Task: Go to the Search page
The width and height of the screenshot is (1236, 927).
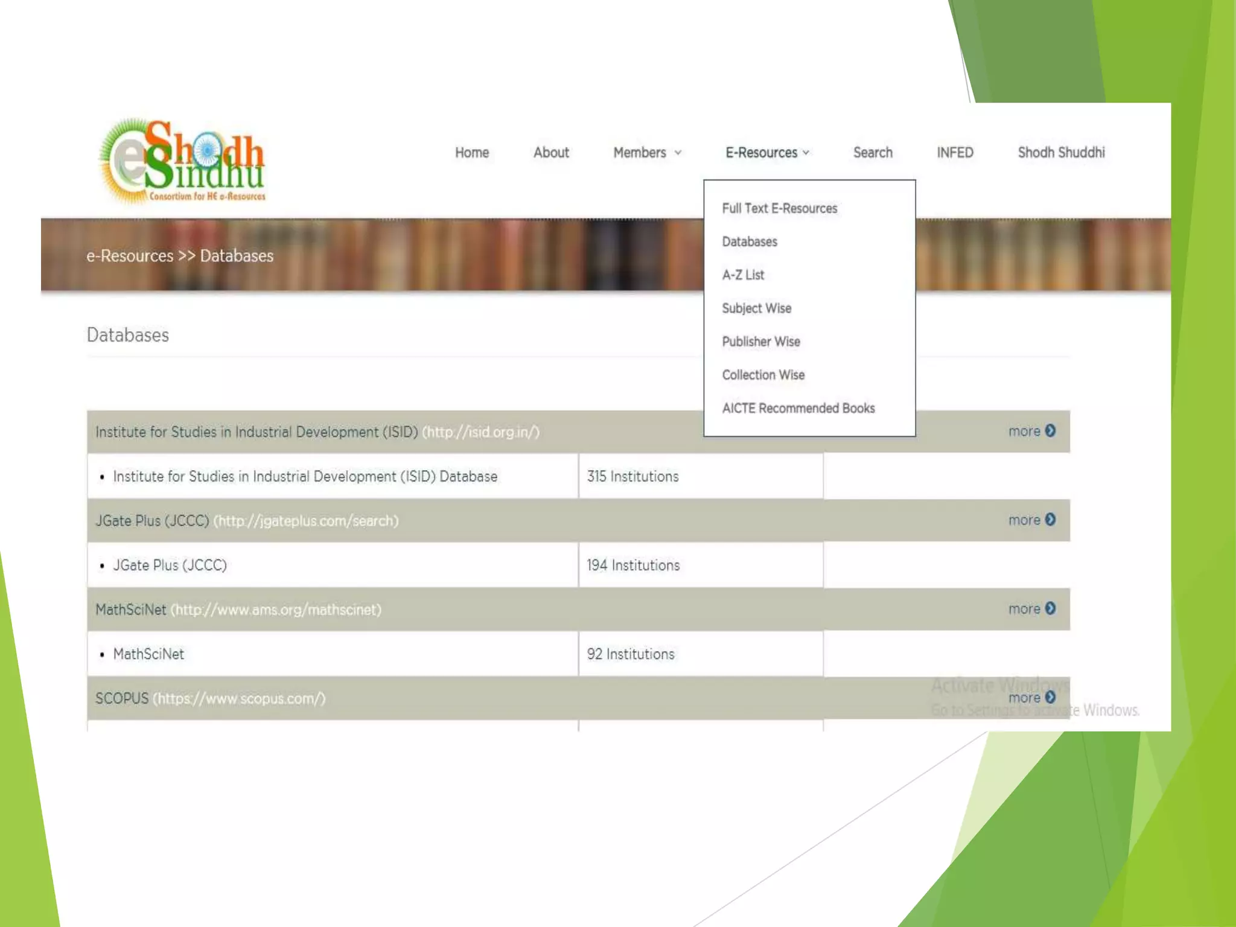Action: (x=872, y=153)
